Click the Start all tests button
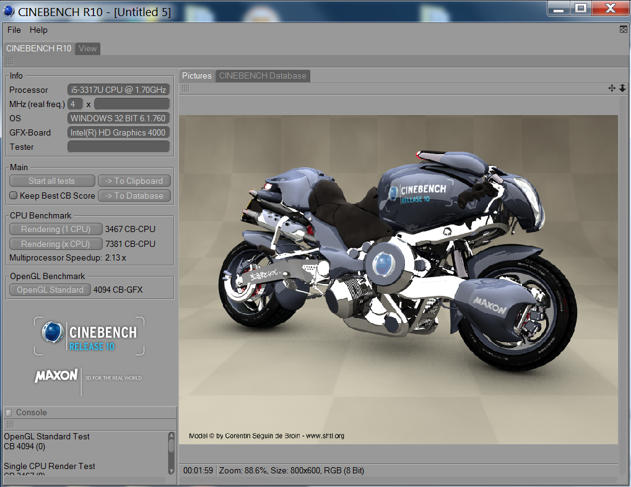Screen dimensions: 631x487 (x=52, y=181)
